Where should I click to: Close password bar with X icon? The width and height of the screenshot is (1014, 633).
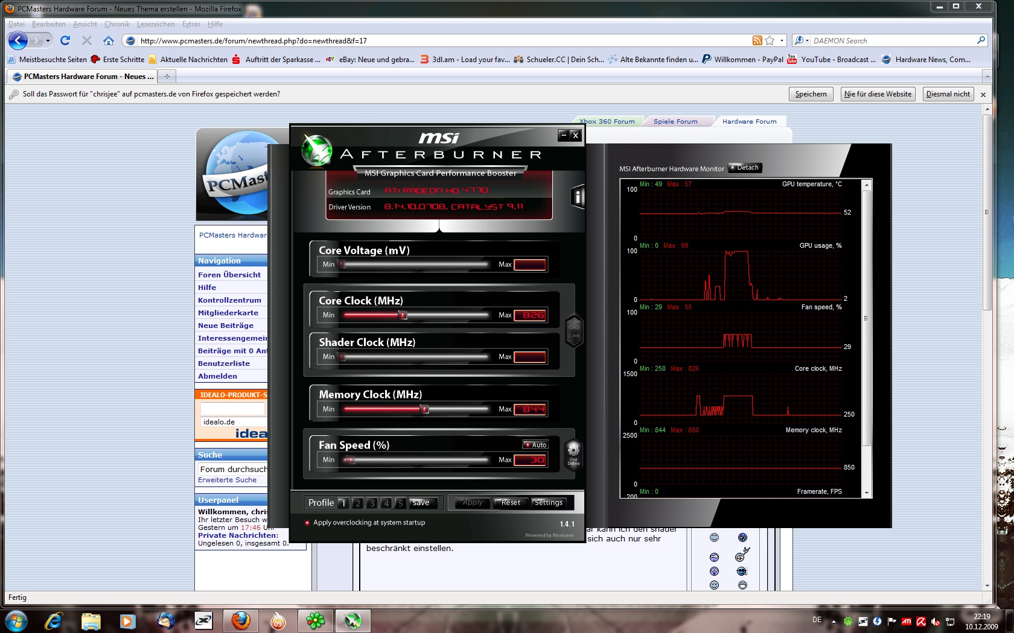click(x=983, y=95)
